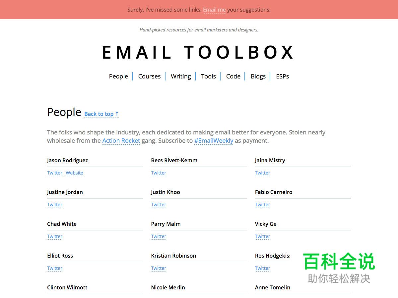Jump to the Writing section
This screenshot has height=298, width=398.
click(181, 76)
